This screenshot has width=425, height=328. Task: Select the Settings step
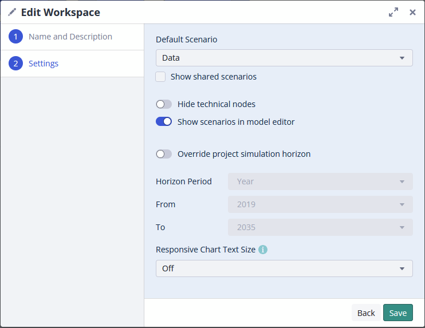click(x=44, y=64)
